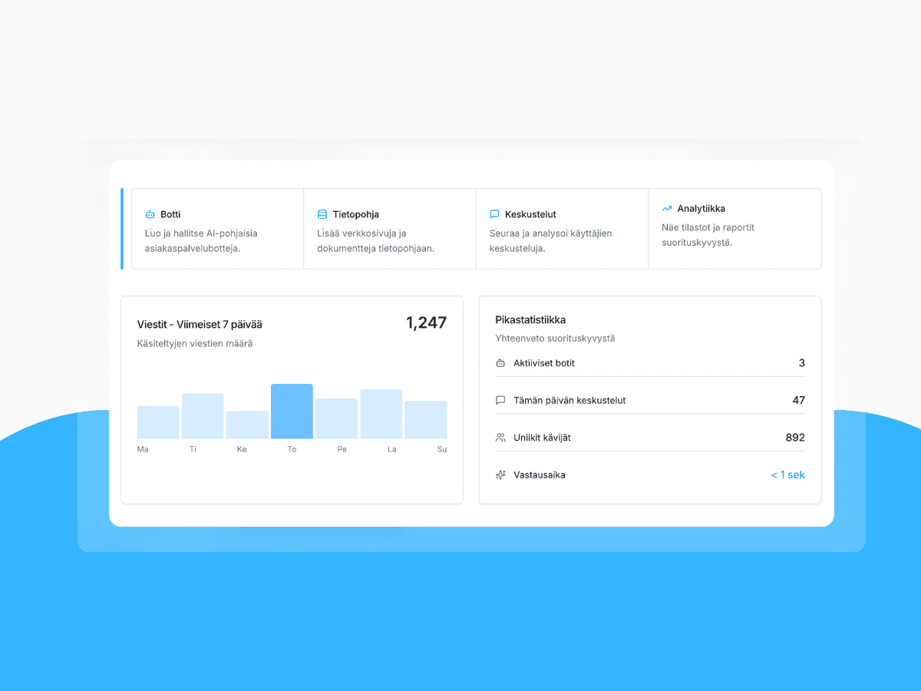The width and height of the screenshot is (921, 691).
Task: Click the < 1 sek response time value
Action: 788,475
